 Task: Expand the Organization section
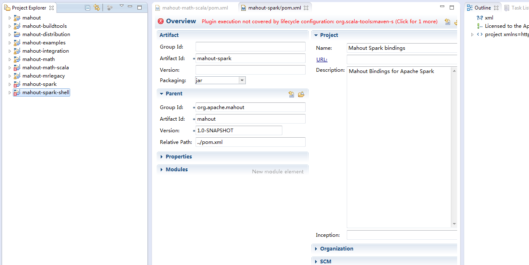pyautogui.click(x=316, y=249)
